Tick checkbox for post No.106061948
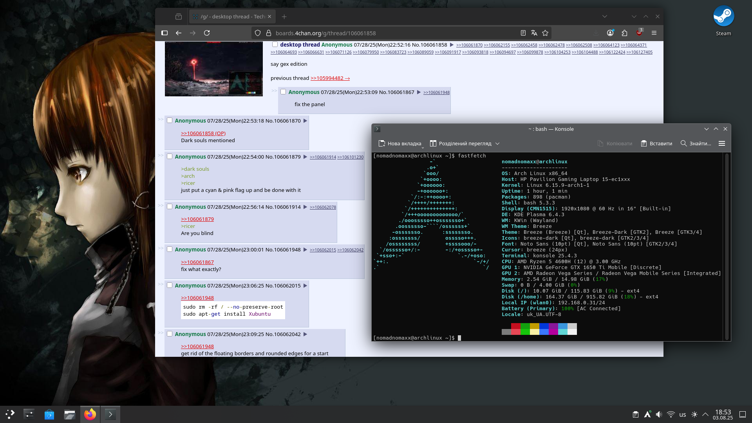The width and height of the screenshot is (752, 423). click(x=170, y=249)
